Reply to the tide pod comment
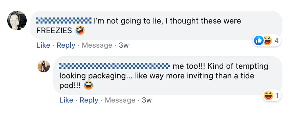This screenshot has height=114, width=296. [x=89, y=100]
